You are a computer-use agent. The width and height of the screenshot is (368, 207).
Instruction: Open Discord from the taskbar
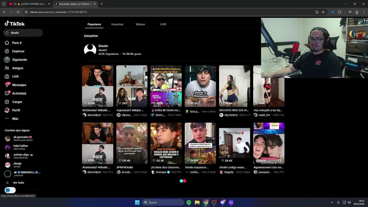pos(223,202)
